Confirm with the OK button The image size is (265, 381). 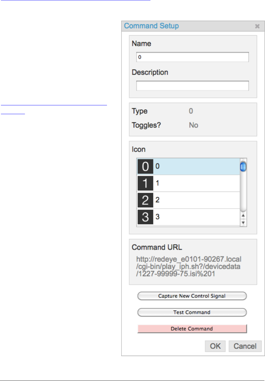coord(215,346)
